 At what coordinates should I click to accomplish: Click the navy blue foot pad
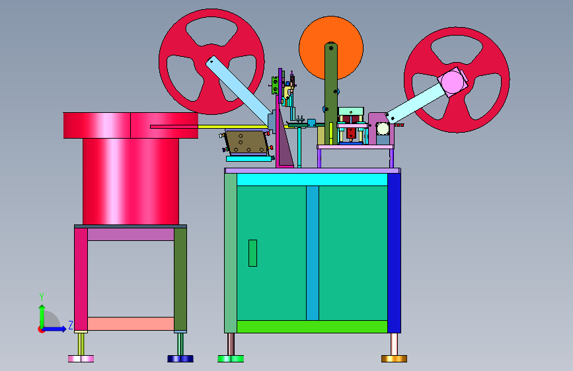(180, 358)
